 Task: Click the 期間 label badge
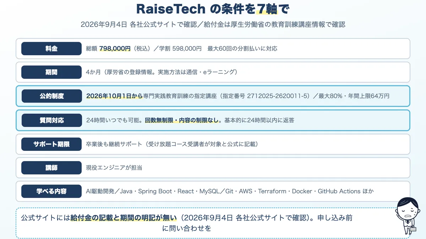[51, 72]
